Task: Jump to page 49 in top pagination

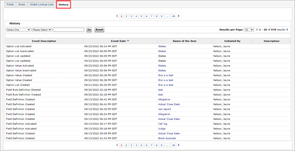Action: [173, 16]
